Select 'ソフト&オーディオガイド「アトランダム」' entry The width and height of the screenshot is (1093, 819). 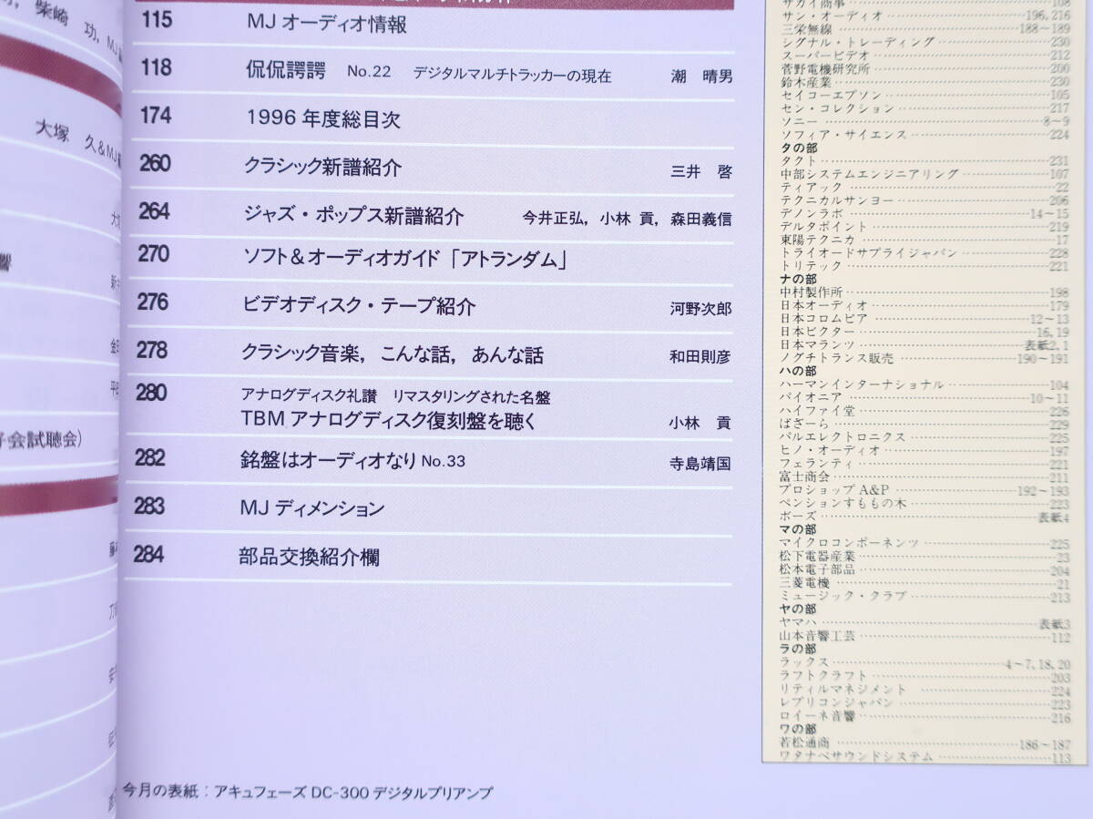[406, 261]
